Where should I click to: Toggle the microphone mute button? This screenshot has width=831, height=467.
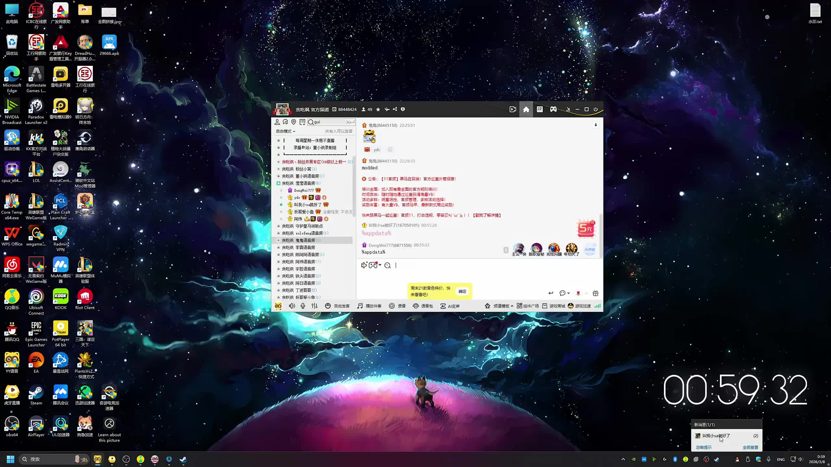point(303,306)
